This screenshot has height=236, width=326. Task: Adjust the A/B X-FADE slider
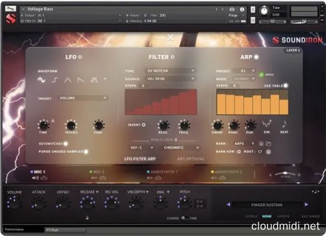click(x=285, y=174)
